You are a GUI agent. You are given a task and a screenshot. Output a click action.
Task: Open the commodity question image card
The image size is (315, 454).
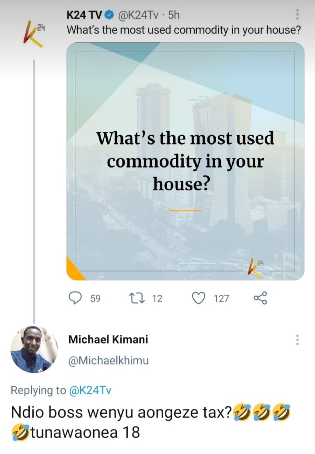tap(185, 161)
